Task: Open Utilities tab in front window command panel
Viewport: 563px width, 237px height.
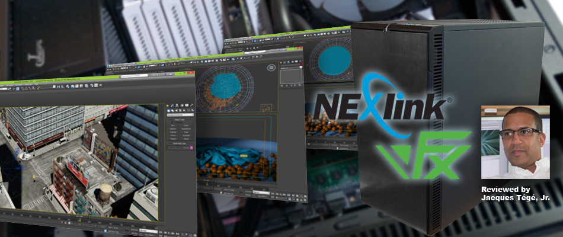Action: [x=191, y=105]
